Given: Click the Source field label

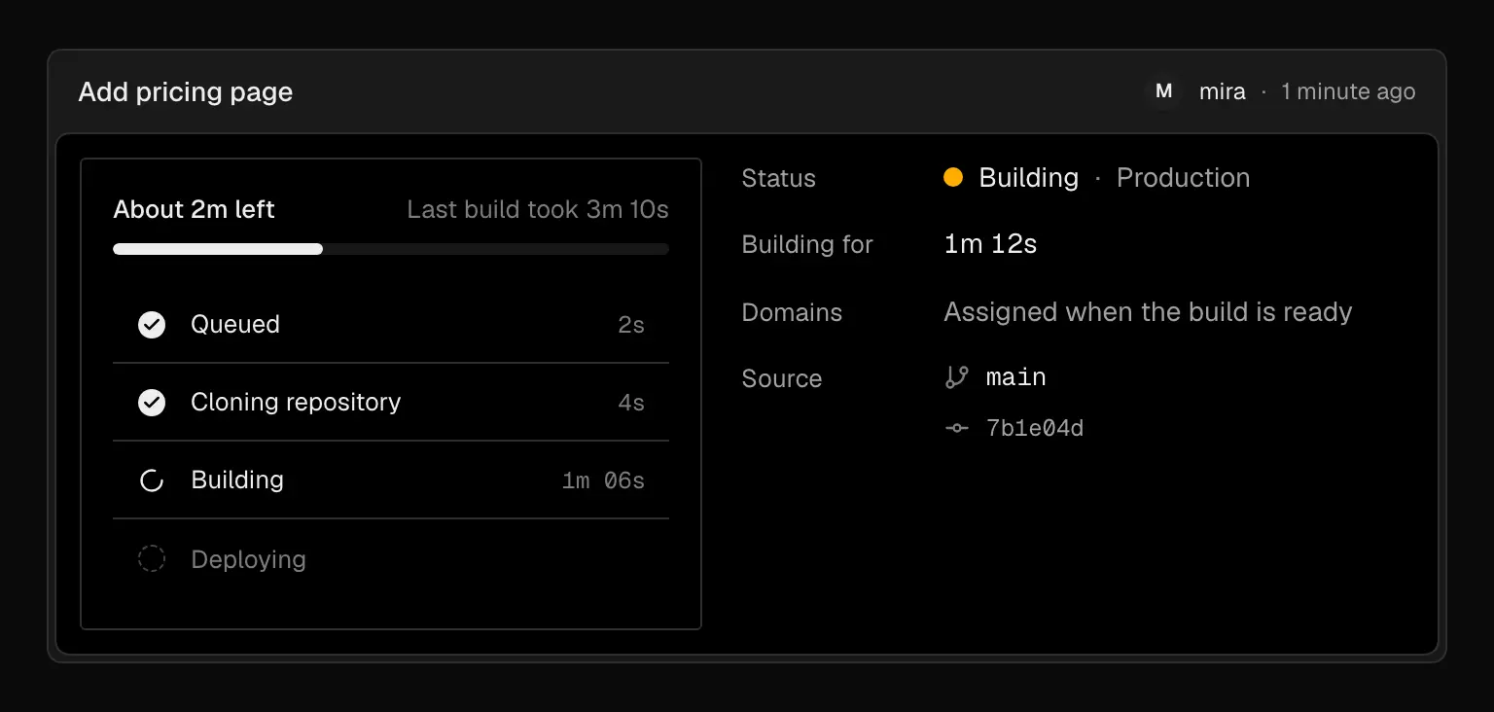Looking at the screenshot, I should tap(782, 378).
